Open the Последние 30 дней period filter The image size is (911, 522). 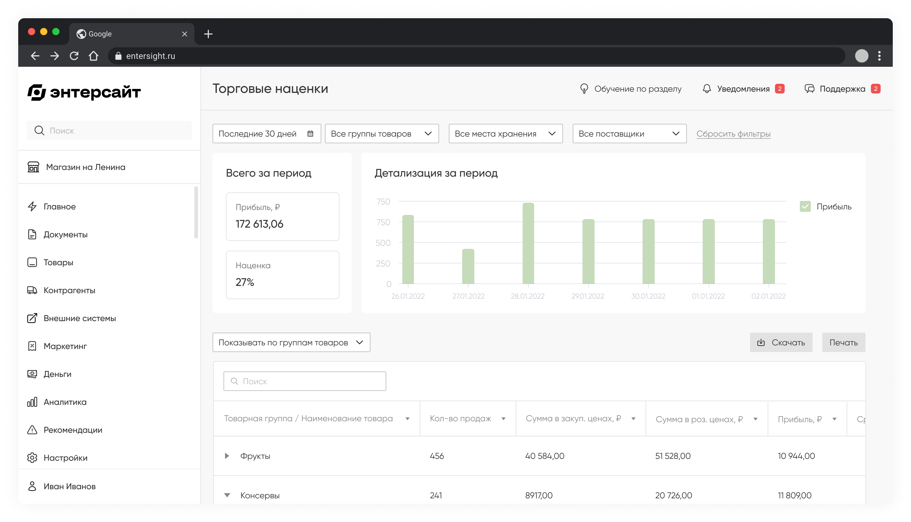pyautogui.click(x=267, y=134)
